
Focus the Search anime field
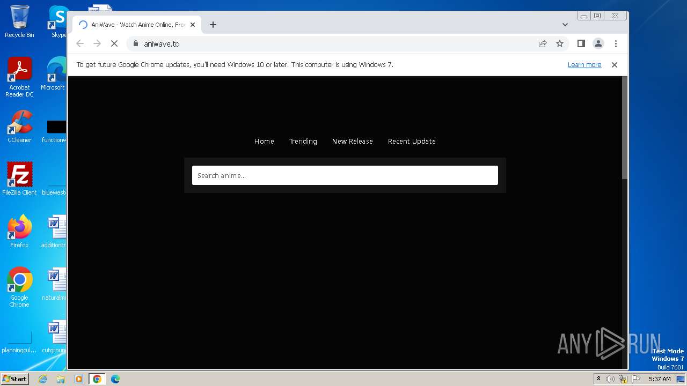point(345,175)
